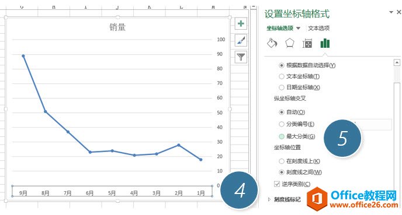The width and height of the screenshot is (402, 215).
Task: Select 刻度线之间 radio button
Action: (282, 172)
